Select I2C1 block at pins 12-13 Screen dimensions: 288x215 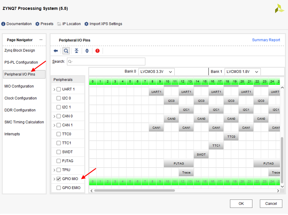(x=186, y=110)
